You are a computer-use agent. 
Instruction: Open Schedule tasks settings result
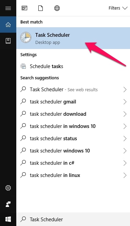[73, 66]
